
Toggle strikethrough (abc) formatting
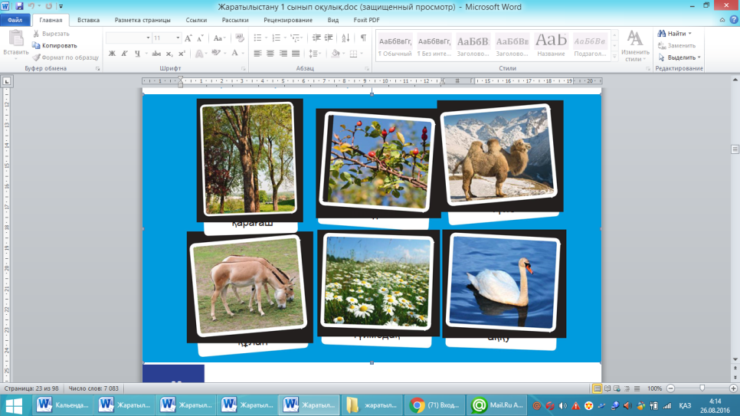click(157, 54)
